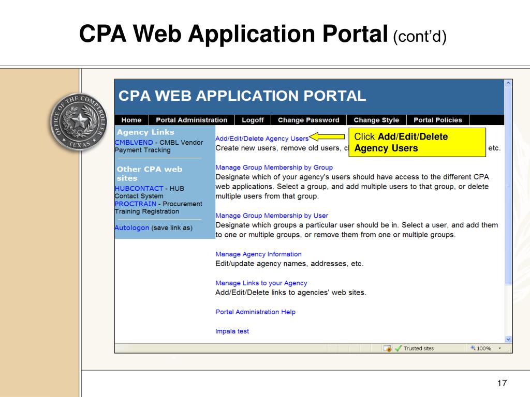Click the Trusted sites status text

[x=418, y=348]
